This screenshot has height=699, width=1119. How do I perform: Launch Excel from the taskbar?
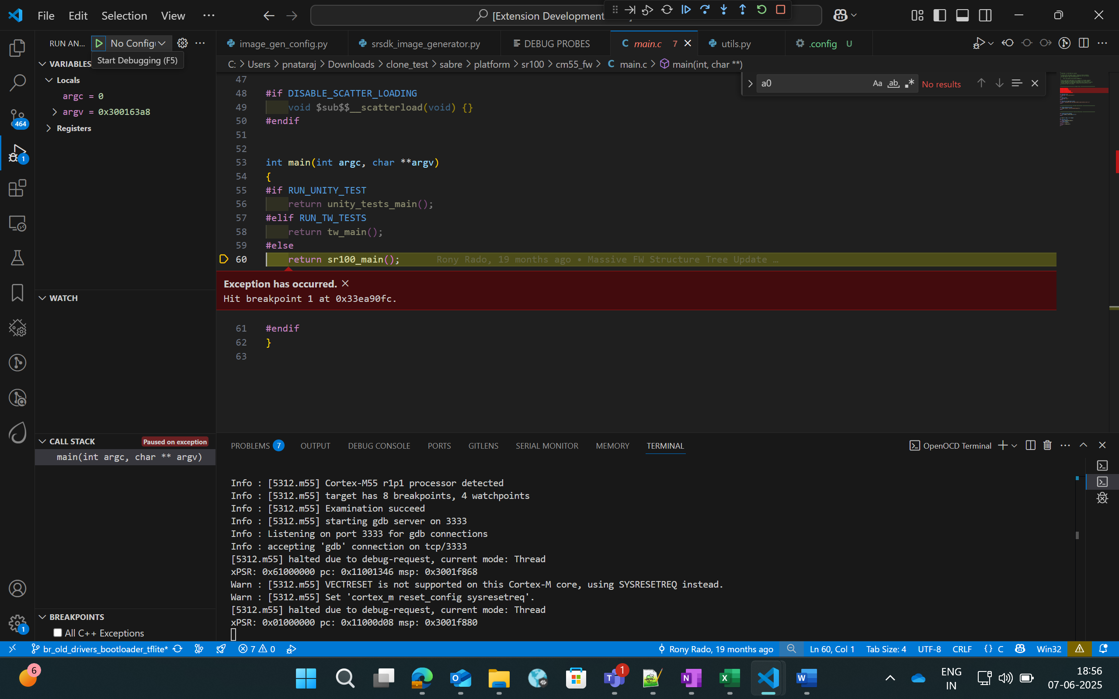pyautogui.click(x=729, y=678)
